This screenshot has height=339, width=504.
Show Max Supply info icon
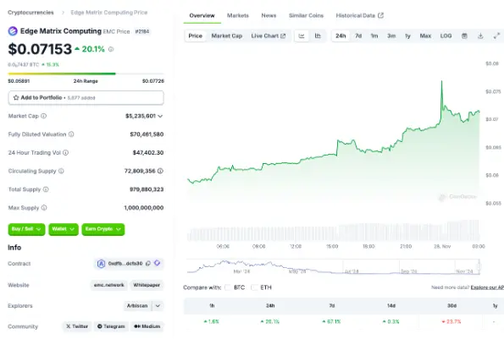44,207
